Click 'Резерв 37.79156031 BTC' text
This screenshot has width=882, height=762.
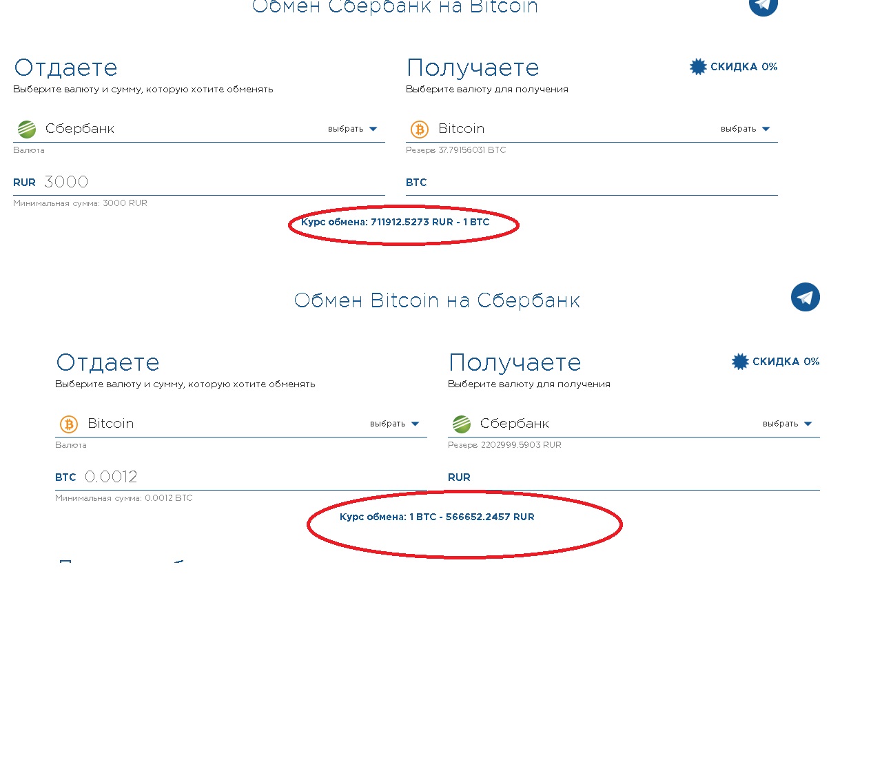[456, 150]
